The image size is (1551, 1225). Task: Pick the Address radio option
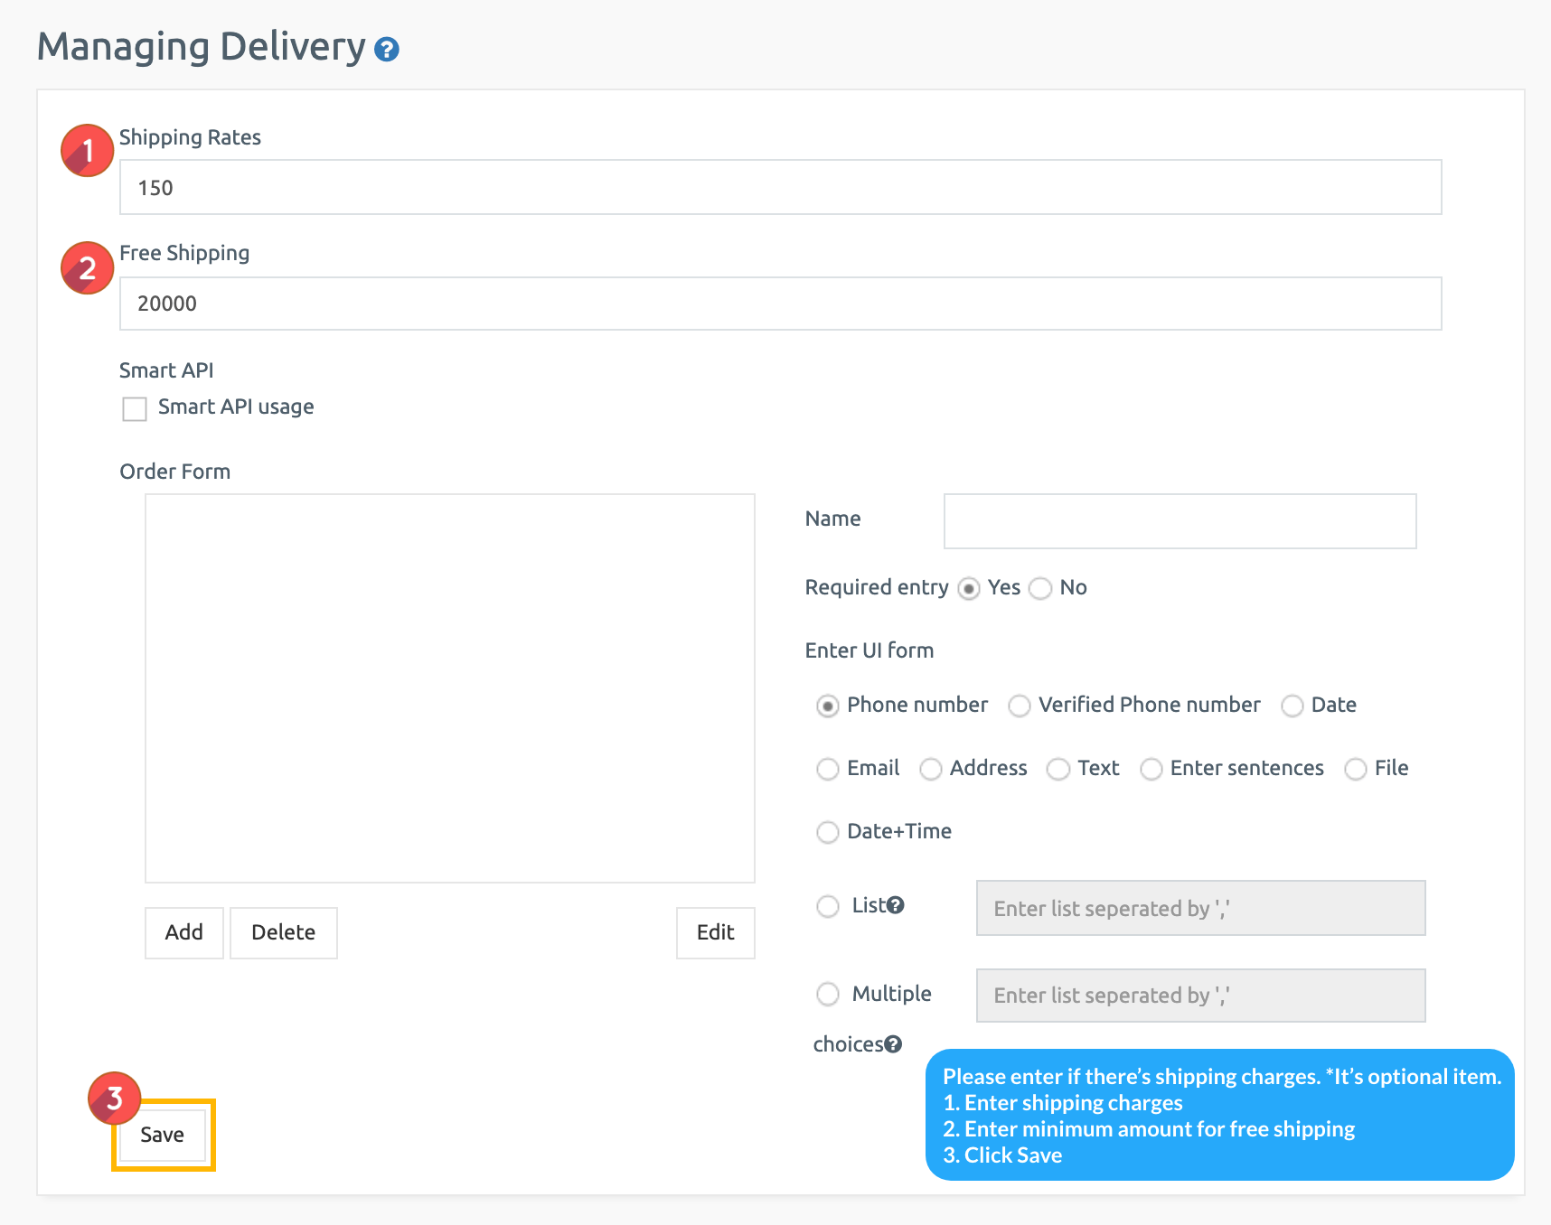[x=931, y=770]
